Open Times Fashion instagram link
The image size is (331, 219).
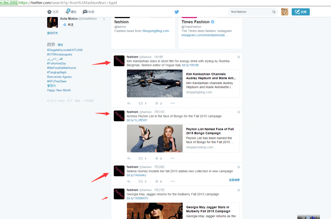(x=205, y=35)
